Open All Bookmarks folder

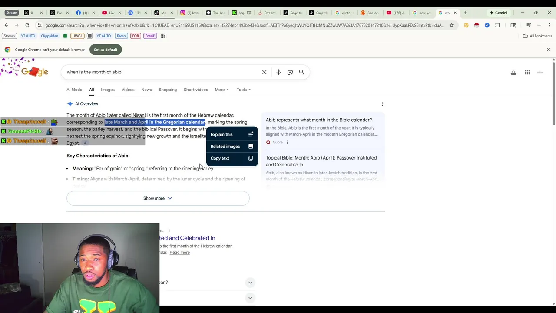537,36
